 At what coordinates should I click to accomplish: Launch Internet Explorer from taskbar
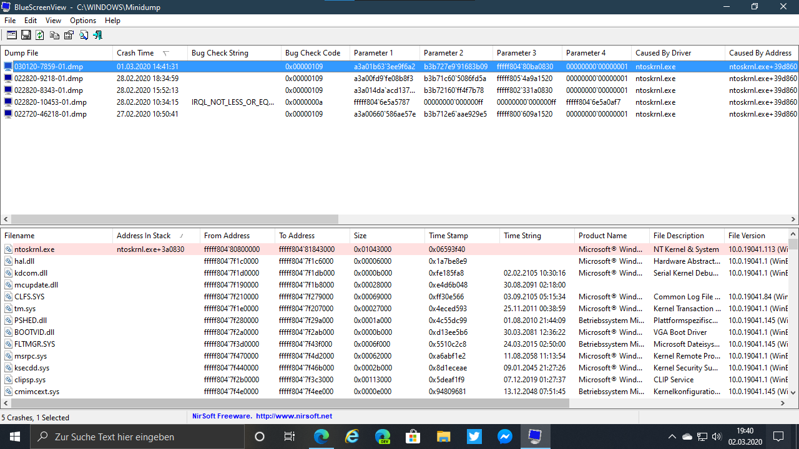click(352, 437)
